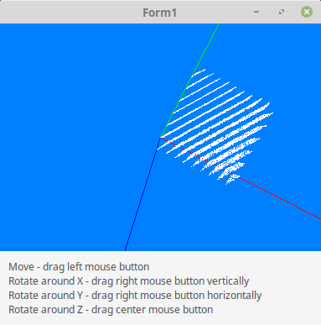
Task: Click the blue Z axis line
Action: (142, 194)
